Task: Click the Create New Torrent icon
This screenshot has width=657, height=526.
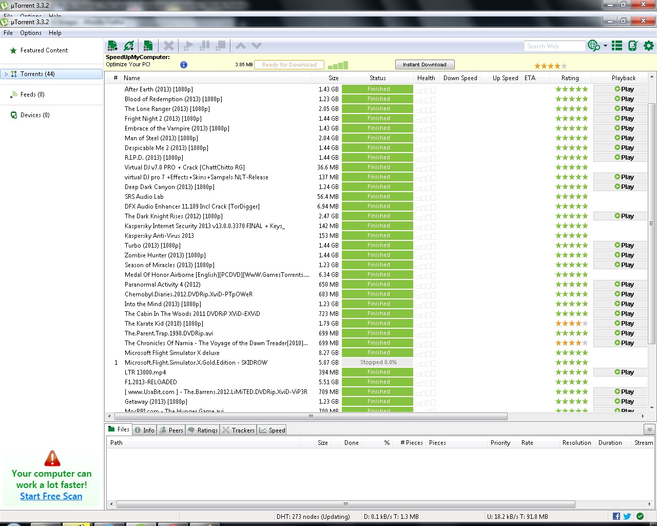Action: tap(148, 46)
